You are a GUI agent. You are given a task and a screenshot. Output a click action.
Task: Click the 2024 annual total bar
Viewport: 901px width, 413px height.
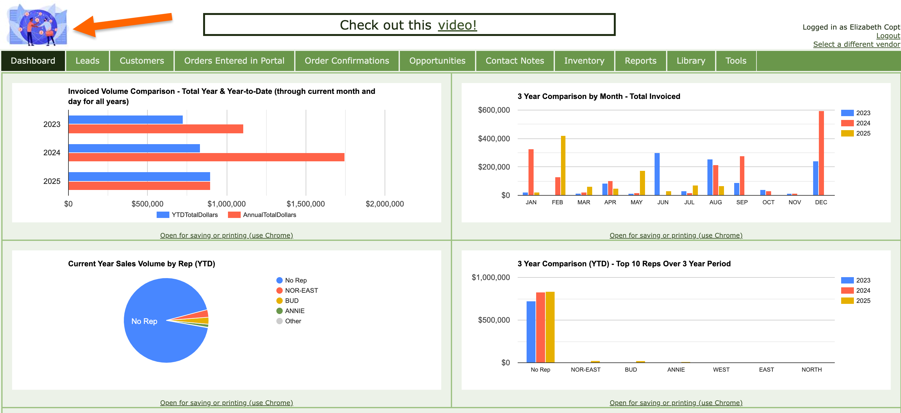pyautogui.click(x=206, y=157)
